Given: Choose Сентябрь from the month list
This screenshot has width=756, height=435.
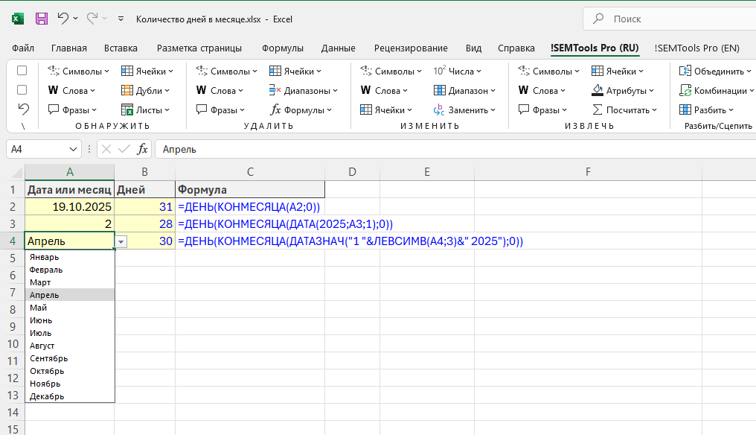Looking at the screenshot, I should coord(48,358).
